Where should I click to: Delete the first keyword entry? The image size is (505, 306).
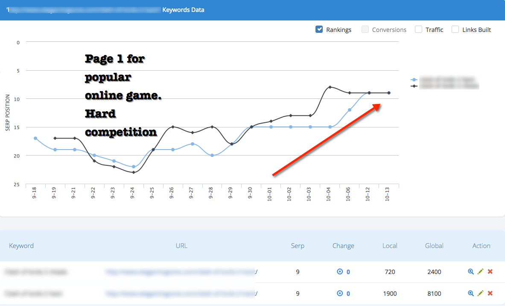[490, 271]
